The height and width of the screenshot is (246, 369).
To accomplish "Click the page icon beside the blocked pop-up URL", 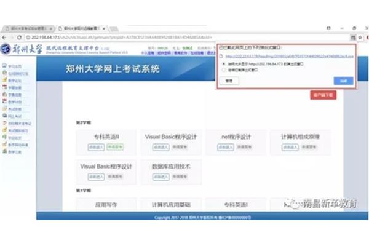I will pos(221,56).
